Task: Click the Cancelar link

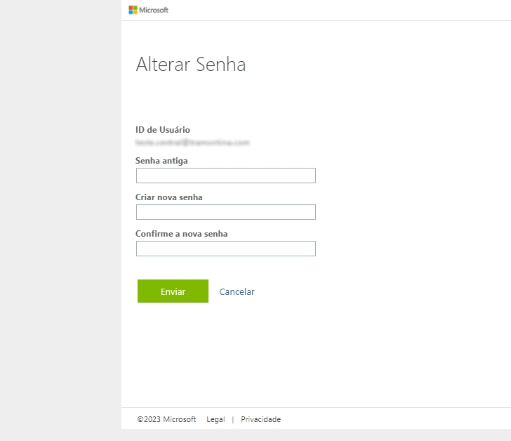Action: [x=237, y=291]
